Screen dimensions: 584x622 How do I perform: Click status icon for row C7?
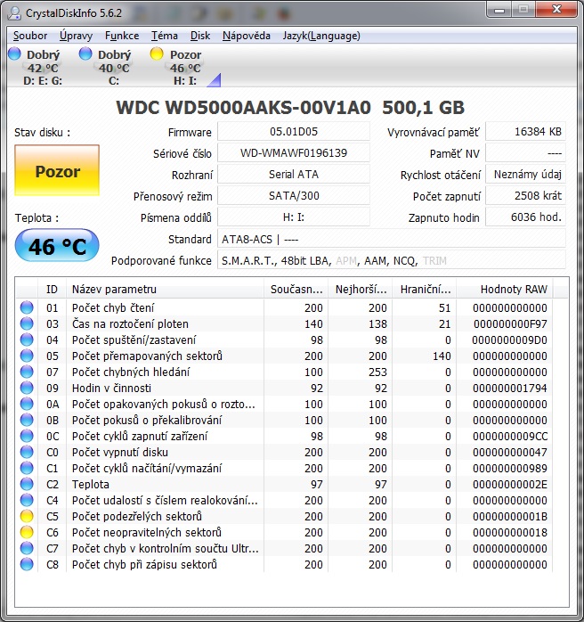[x=27, y=548]
